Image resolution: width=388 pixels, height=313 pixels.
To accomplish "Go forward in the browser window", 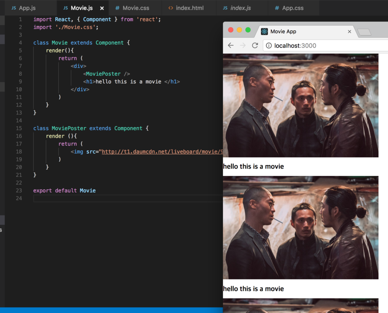I will [243, 45].
